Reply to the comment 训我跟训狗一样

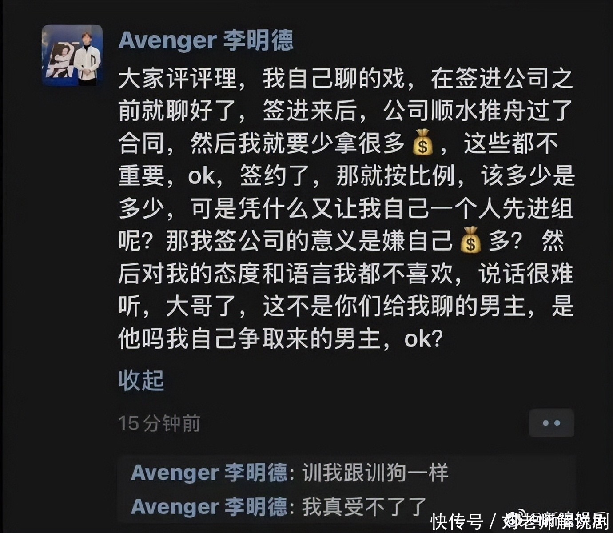(x=375, y=473)
